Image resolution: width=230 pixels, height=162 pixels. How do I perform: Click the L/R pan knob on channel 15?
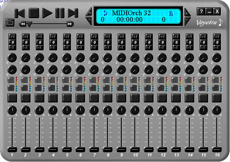[x=203, y=110]
